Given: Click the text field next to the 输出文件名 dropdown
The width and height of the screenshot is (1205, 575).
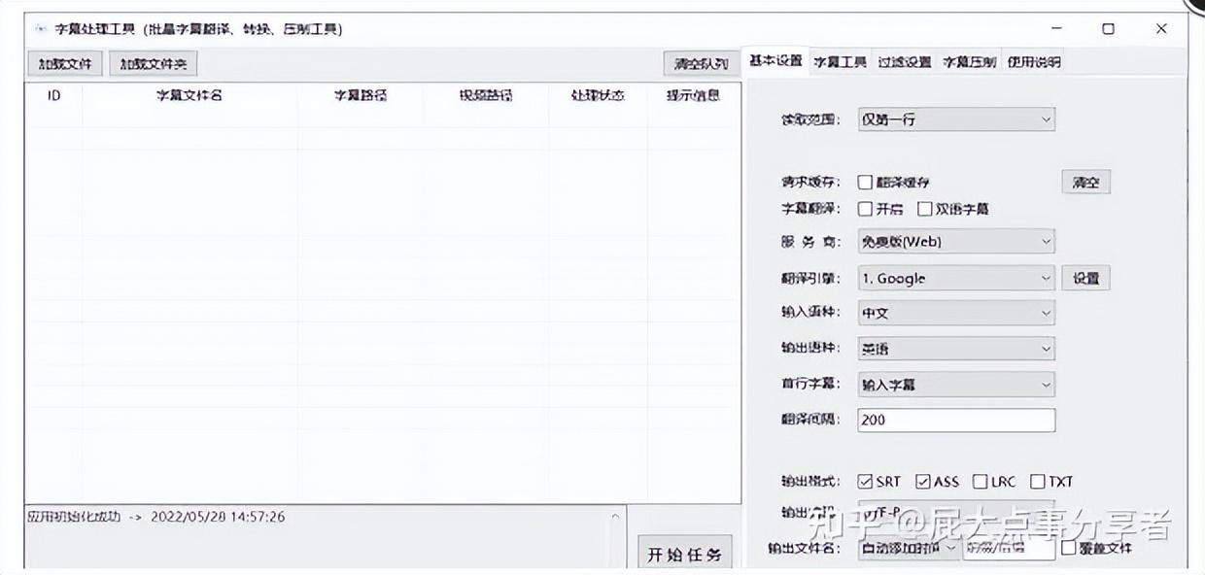Looking at the screenshot, I should 1009,548.
